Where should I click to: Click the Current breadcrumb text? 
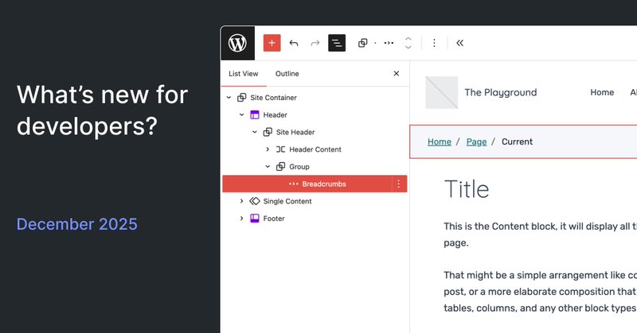[x=517, y=141]
